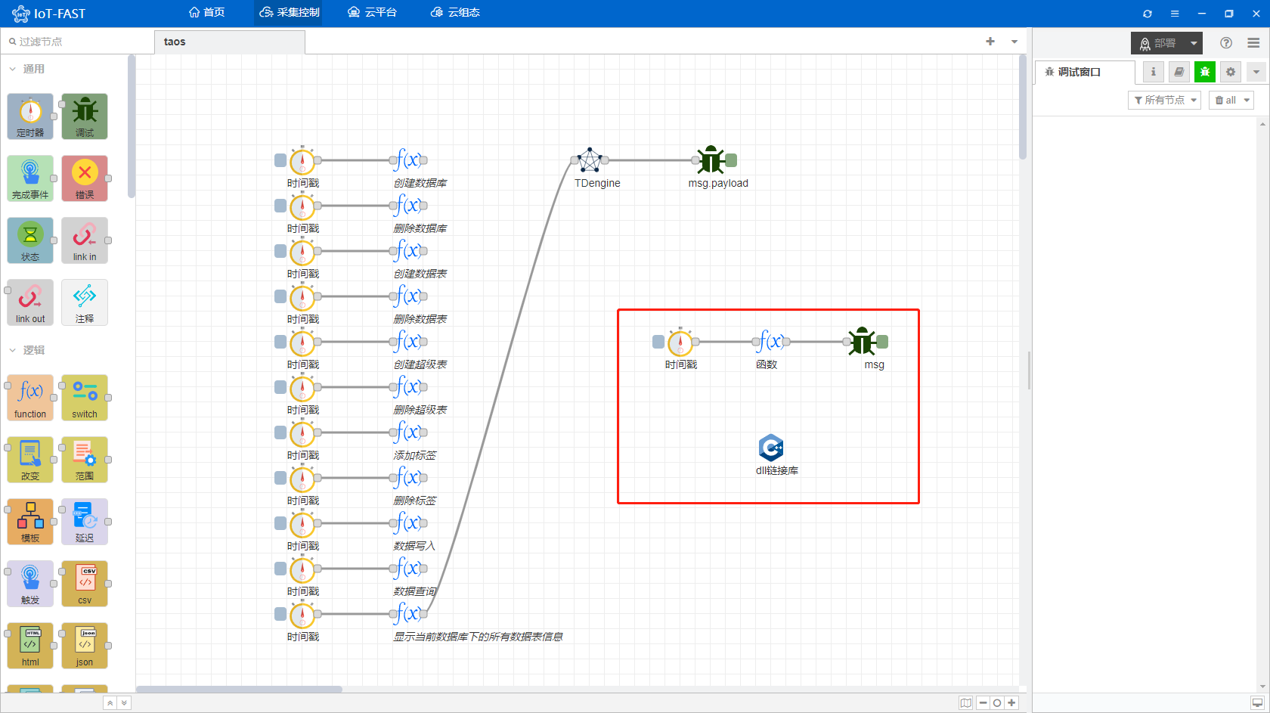Select the switch node in palette
Screen dimensions: 1270x713
(85, 398)
